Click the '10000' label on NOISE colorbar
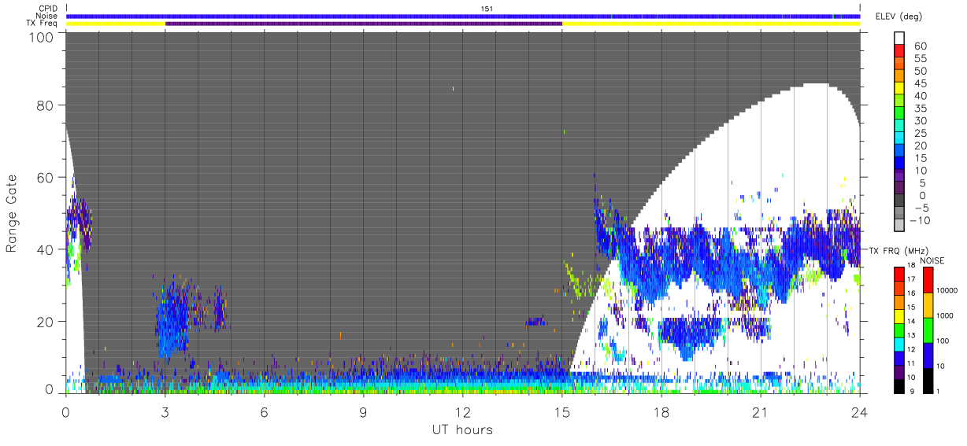The height and width of the screenshot is (446, 967). tap(949, 292)
